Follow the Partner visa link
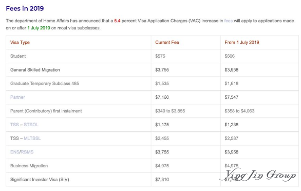The height and width of the screenshot is (191, 301). (x=17, y=97)
